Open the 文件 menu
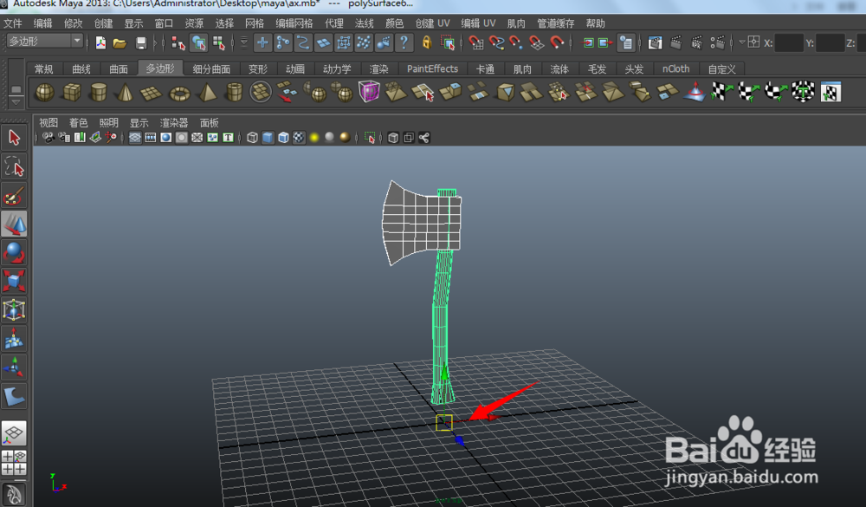Image resolution: width=866 pixels, height=507 pixels. [13, 23]
